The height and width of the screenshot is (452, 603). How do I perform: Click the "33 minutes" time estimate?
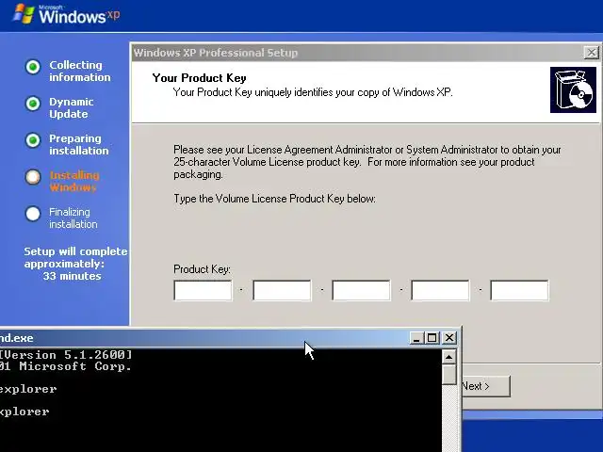[x=72, y=276]
